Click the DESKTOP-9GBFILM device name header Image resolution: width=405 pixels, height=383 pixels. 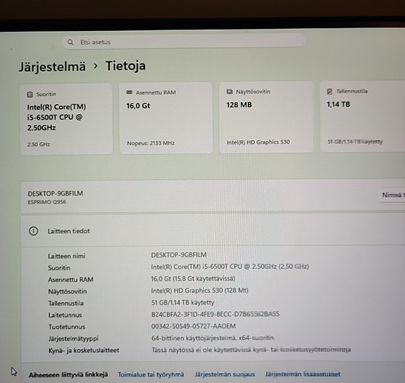[x=55, y=194]
